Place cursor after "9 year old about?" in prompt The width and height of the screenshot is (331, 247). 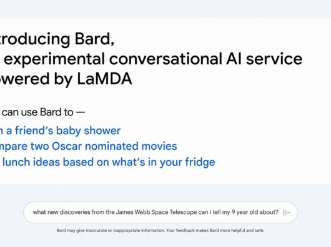(278, 212)
